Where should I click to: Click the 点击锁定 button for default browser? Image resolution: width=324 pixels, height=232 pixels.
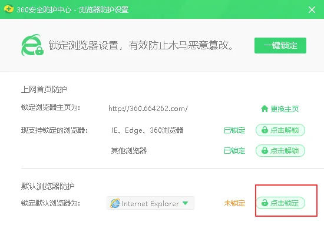click(280, 203)
